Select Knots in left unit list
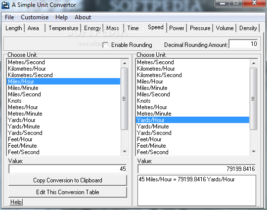The width and height of the screenshot is (267, 210). coord(63,101)
